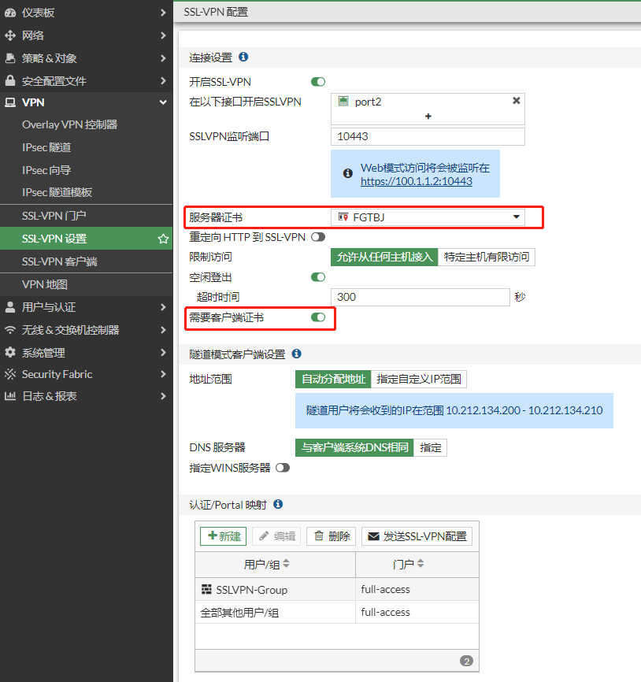This screenshot has width=641, height=682.
Task: Select 自动分配地址 option
Action: 333,380
